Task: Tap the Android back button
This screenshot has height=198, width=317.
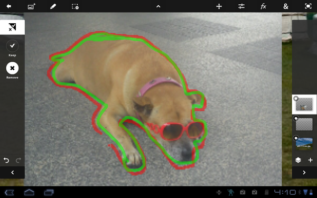Action: pos(9,192)
